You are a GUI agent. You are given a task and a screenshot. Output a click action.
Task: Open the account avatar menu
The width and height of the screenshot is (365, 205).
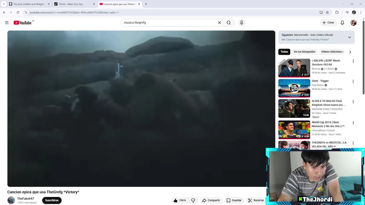[x=353, y=23]
